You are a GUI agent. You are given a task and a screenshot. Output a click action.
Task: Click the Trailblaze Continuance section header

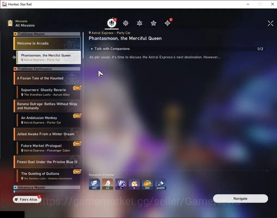[47, 69]
